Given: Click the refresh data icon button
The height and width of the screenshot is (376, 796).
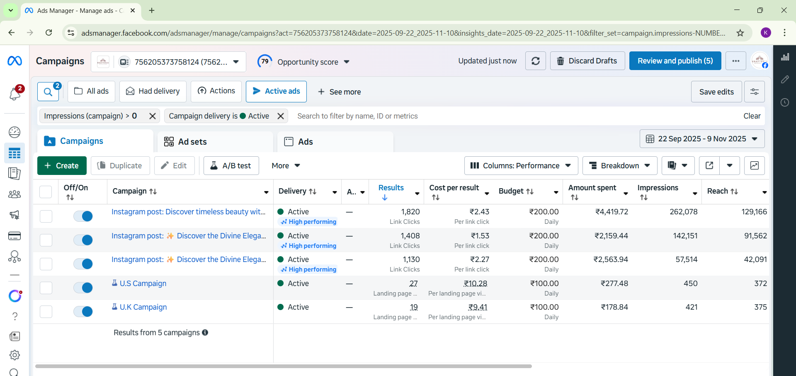Looking at the screenshot, I should click(x=535, y=61).
